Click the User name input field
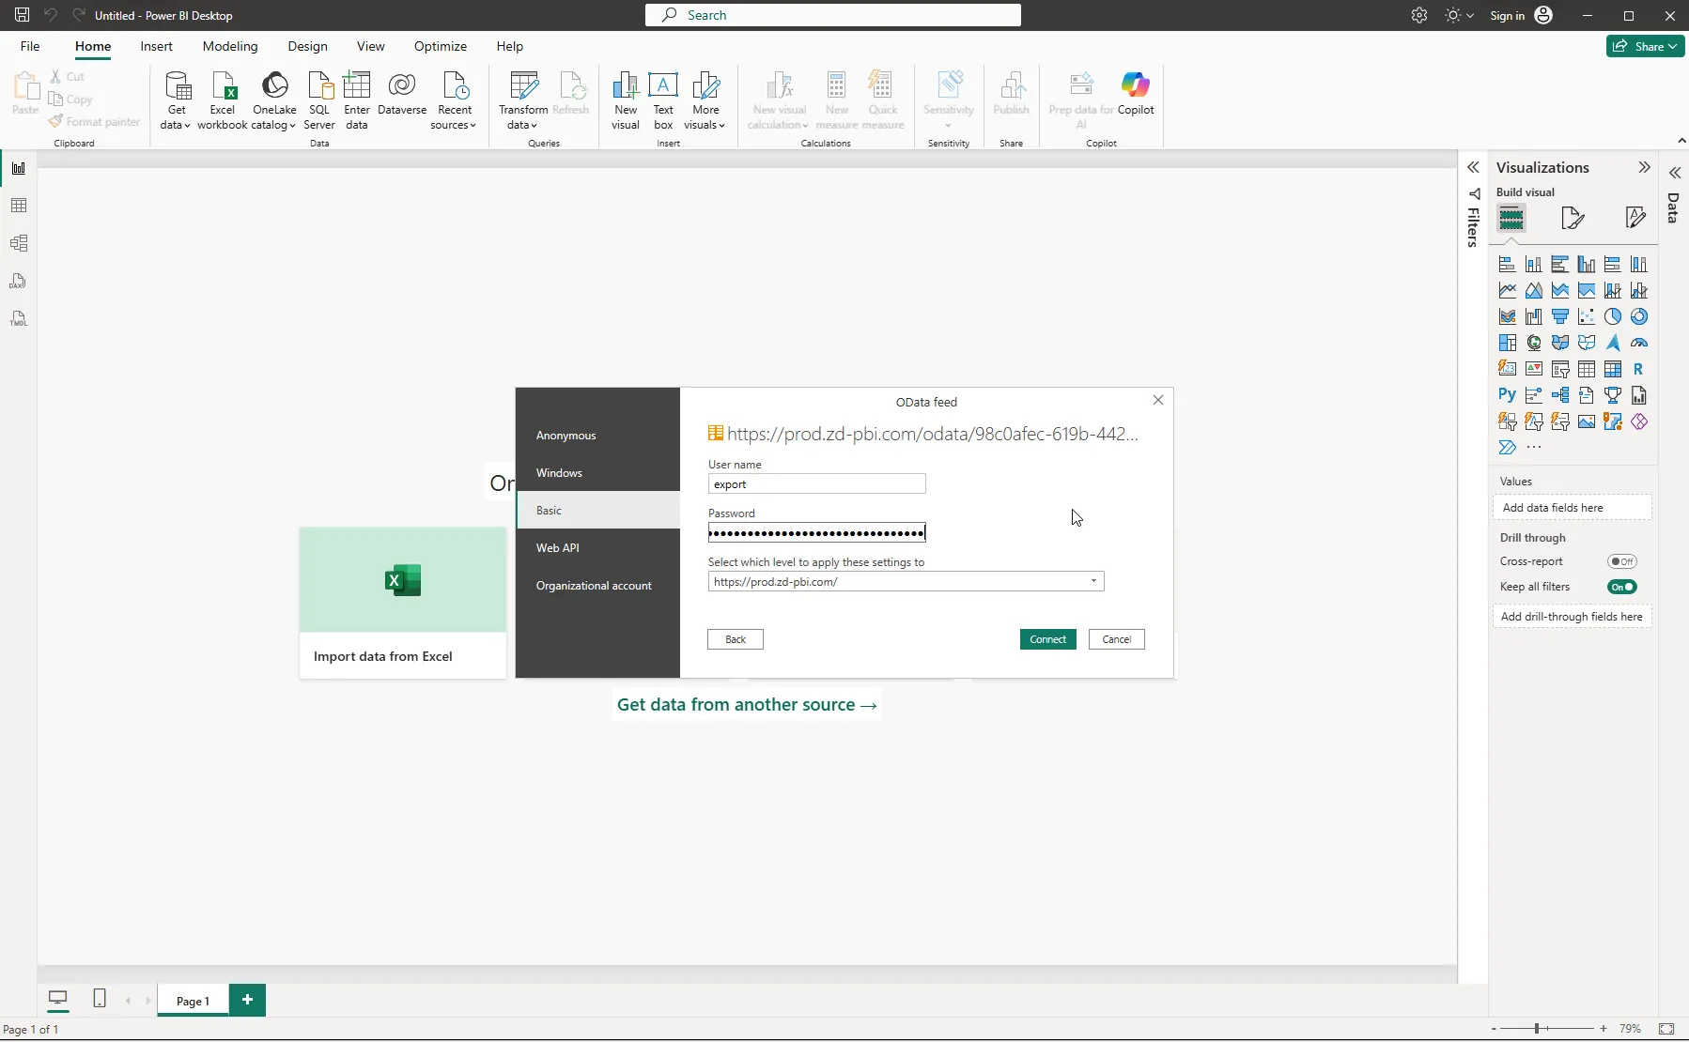 (x=817, y=484)
